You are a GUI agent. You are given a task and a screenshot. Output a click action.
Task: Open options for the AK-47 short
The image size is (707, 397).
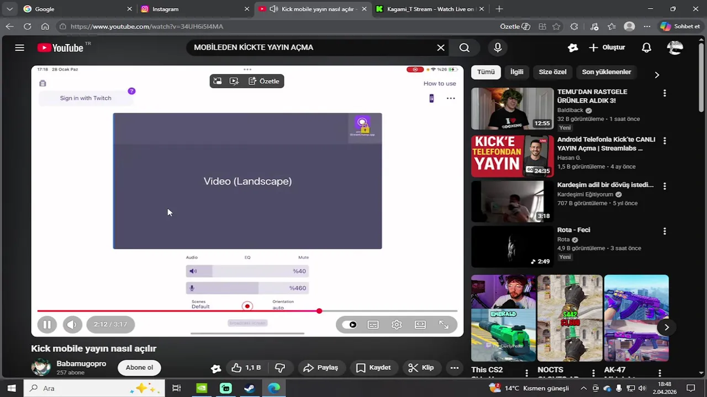click(x=660, y=373)
